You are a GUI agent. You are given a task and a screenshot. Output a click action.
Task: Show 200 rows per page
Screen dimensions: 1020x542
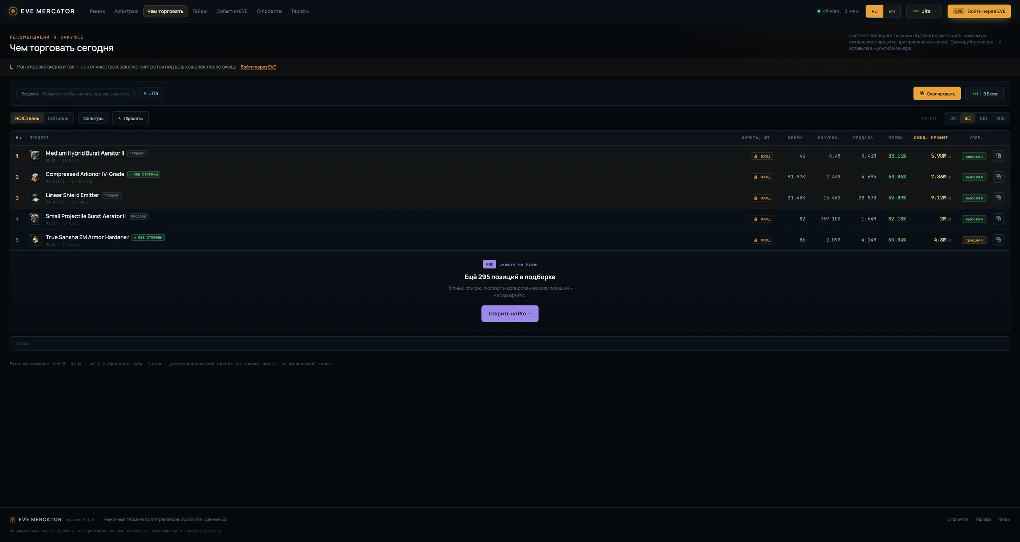tap(1000, 118)
